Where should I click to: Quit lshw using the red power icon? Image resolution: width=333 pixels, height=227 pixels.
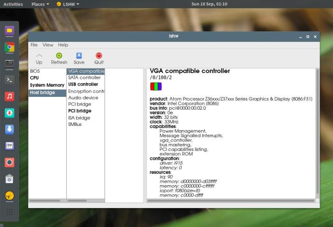click(99, 59)
